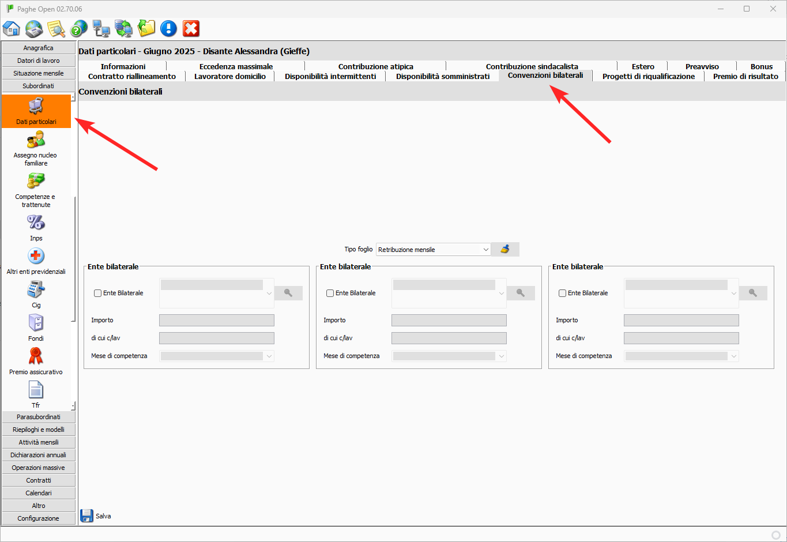Click the brush icon beside Tipo foglio
Viewport: 787px width, 542px height.
505,250
